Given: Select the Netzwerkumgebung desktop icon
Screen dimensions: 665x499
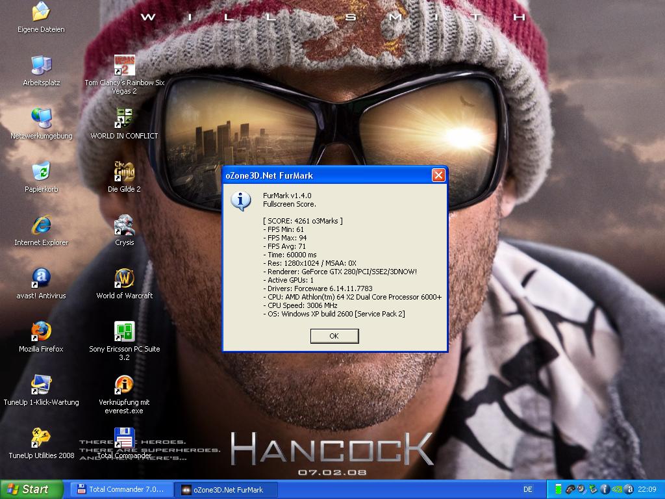Looking at the screenshot, I should [x=41, y=124].
